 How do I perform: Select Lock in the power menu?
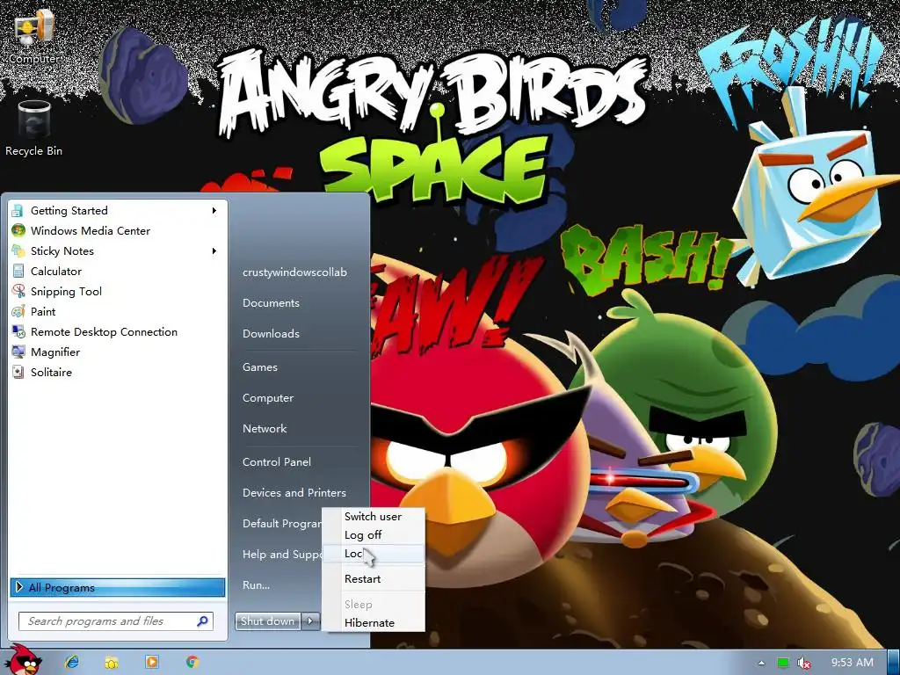pos(373,554)
